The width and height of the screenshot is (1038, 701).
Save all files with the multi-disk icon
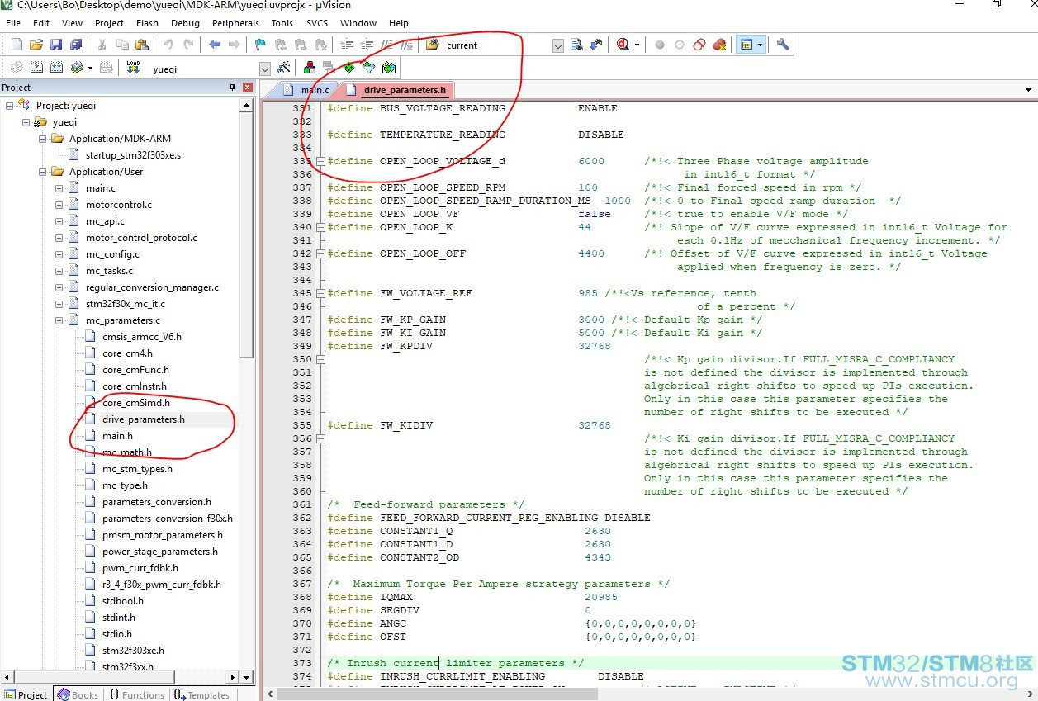pos(76,45)
